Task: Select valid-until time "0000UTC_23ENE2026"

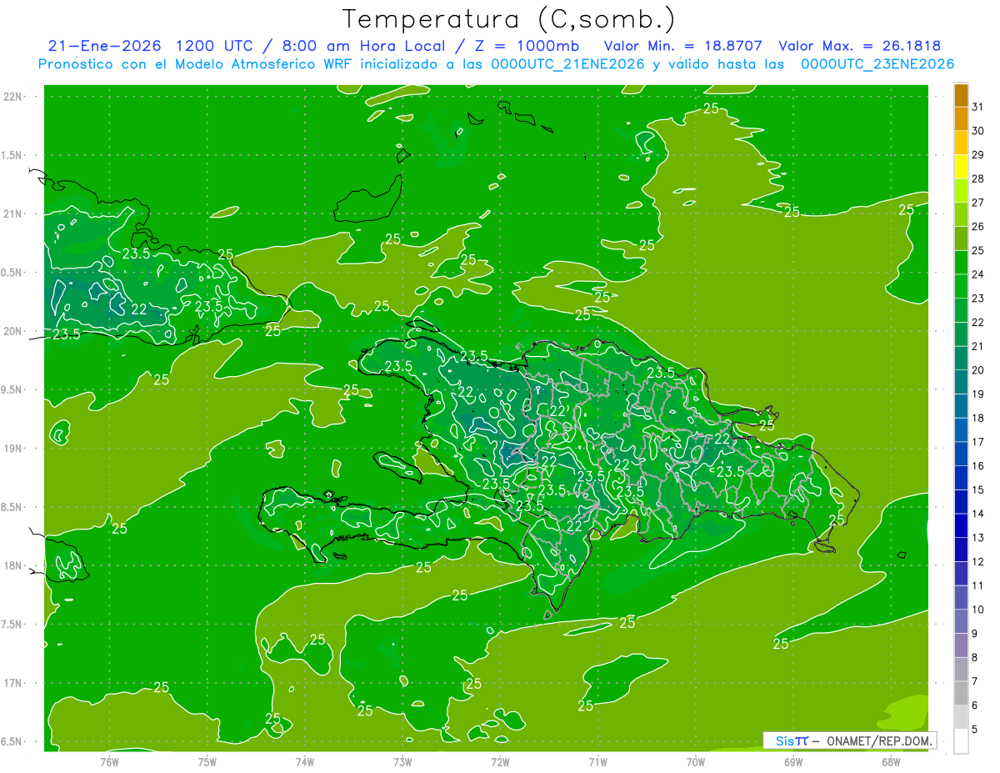Action: click(x=877, y=64)
